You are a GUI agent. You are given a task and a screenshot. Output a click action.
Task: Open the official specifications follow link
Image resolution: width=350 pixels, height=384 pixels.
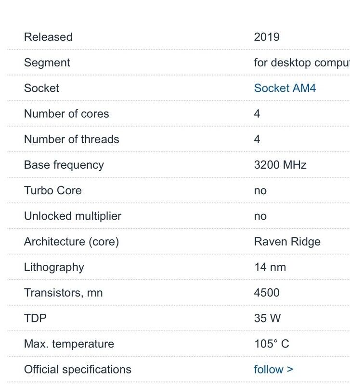273,369
